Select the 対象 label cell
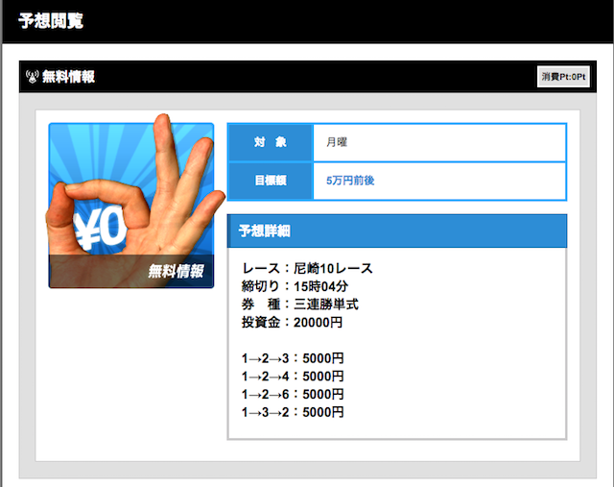614x487 pixels. point(271,142)
